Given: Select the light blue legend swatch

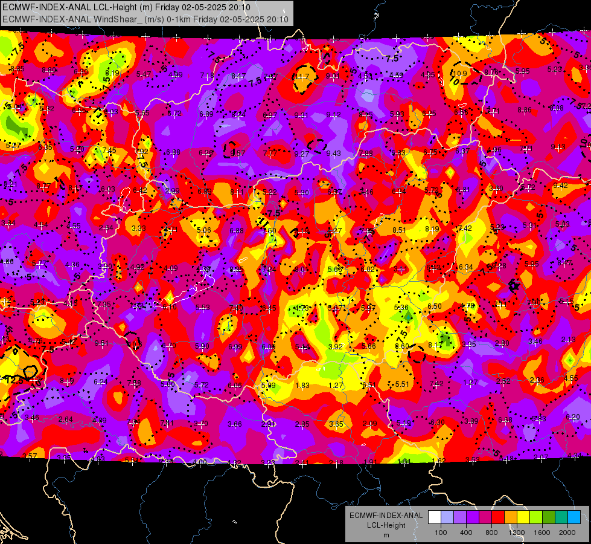Looking at the screenshot, I should click(447, 517).
